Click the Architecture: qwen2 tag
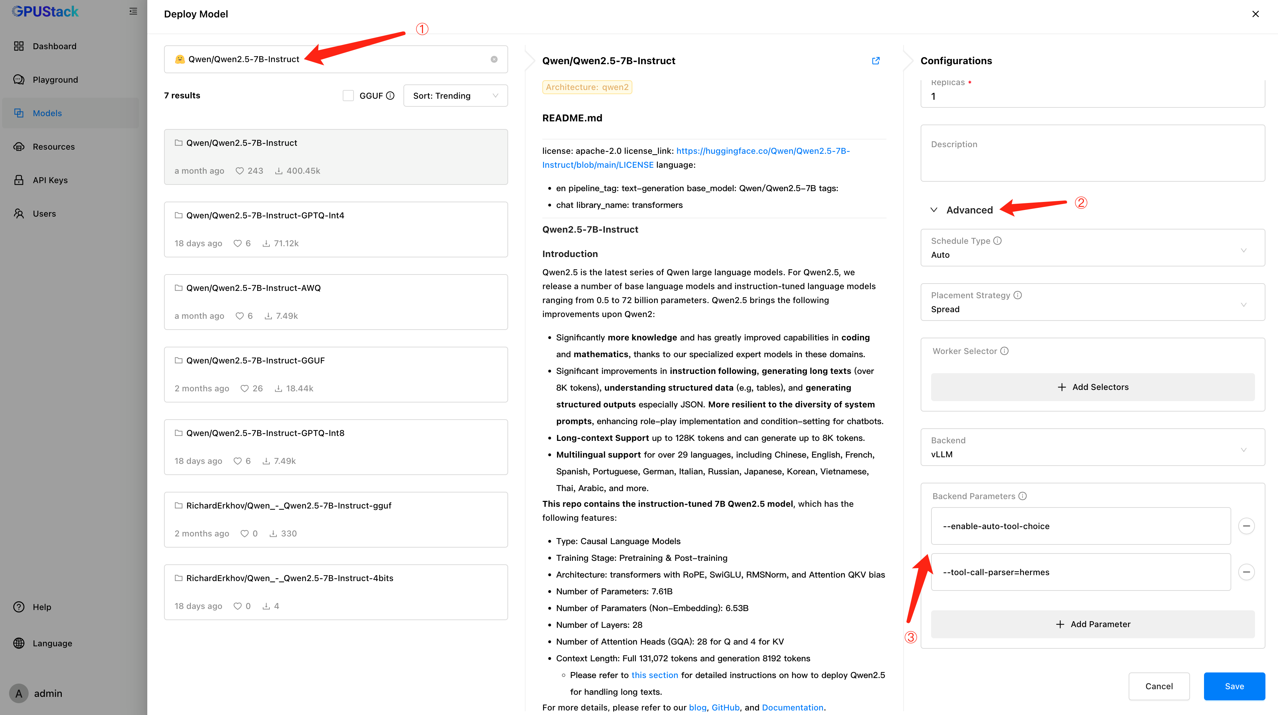This screenshot has height=715, width=1278. point(587,87)
